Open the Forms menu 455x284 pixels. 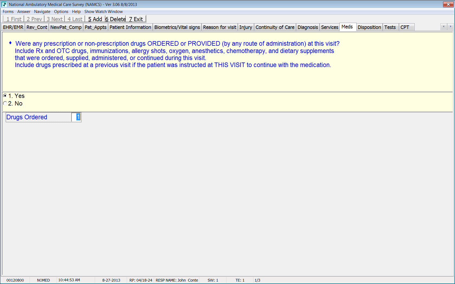click(x=8, y=12)
